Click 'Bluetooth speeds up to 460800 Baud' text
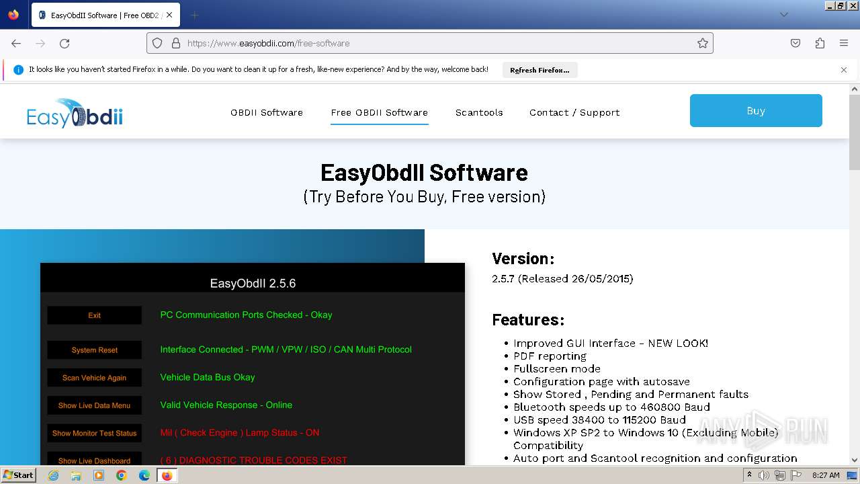 click(611, 407)
